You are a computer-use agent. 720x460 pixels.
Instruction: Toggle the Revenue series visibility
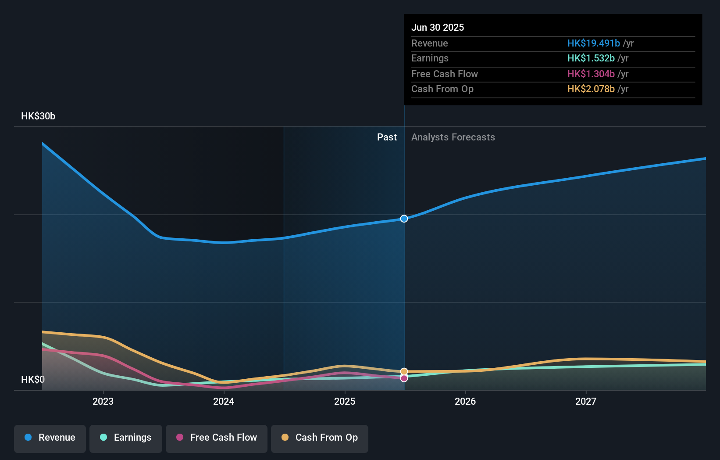click(50, 438)
